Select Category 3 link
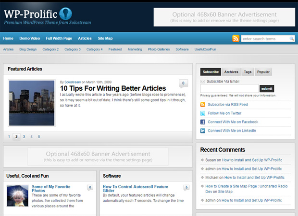The image size is (298, 216). tap(73, 49)
